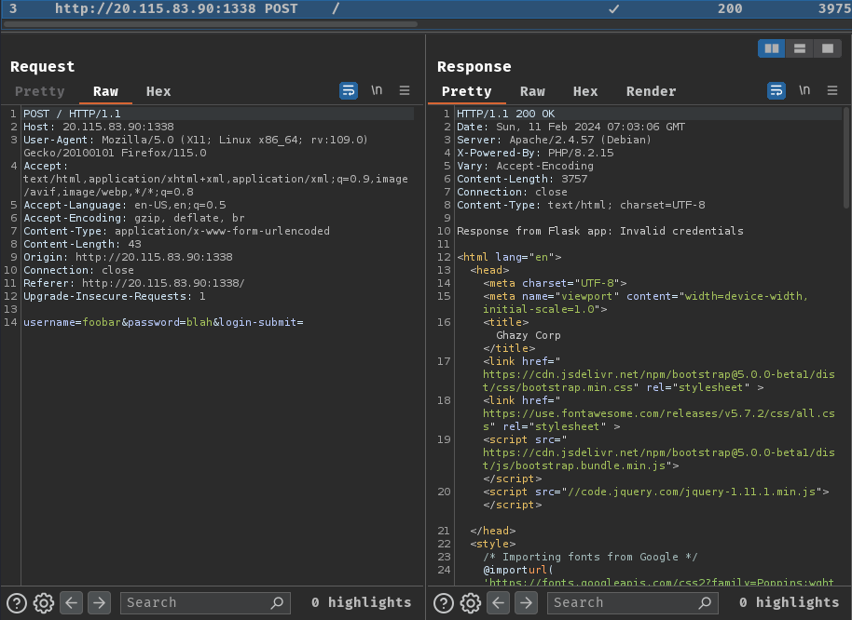Focus the Request search field

tap(205, 602)
